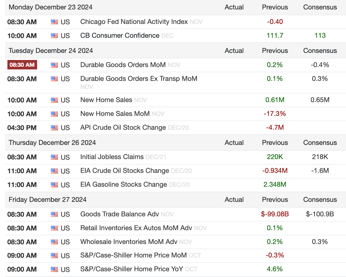Open the Durable Goods Orders MoM event

123,65
